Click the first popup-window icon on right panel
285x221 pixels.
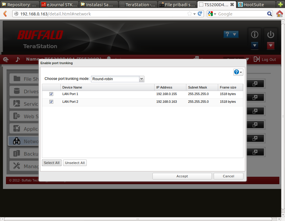(x=255, y=84)
